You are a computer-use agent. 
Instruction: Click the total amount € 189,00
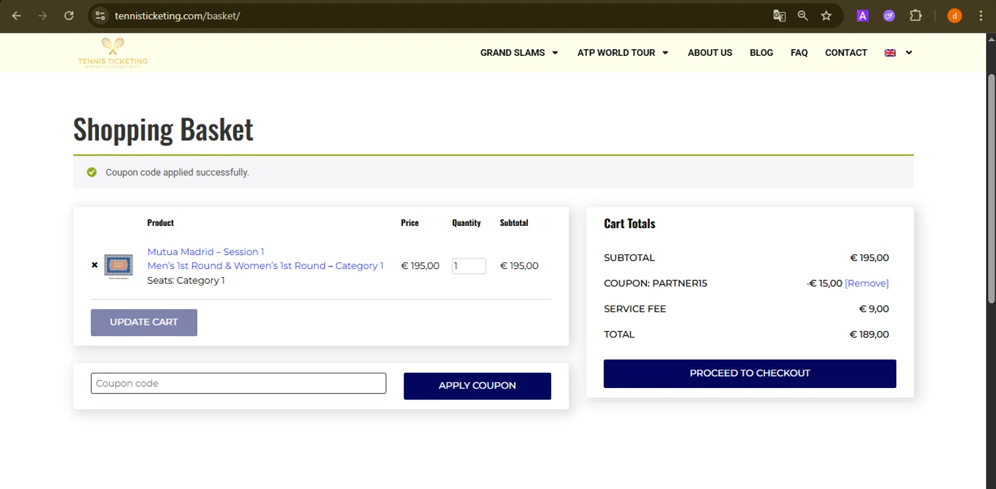[869, 334]
